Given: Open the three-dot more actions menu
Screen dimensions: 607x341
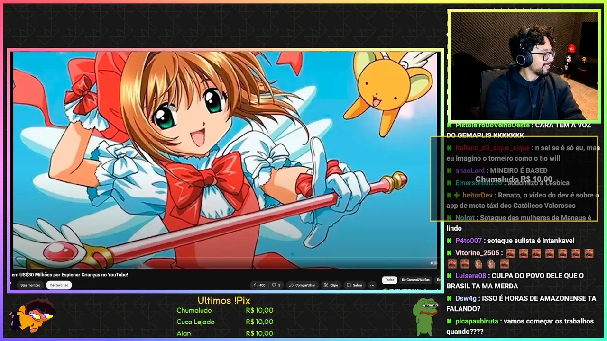Looking at the screenshot, I should [x=372, y=285].
